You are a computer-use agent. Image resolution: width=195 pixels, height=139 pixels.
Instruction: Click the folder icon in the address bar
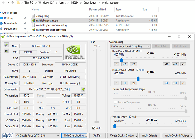18,2
